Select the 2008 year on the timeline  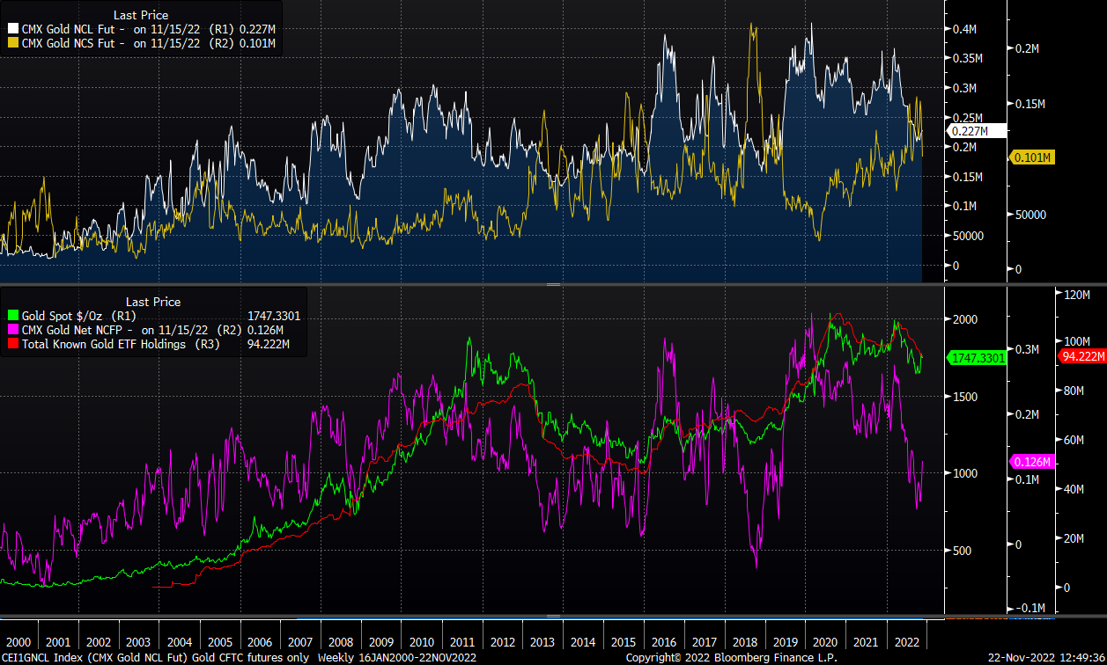tap(340, 643)
